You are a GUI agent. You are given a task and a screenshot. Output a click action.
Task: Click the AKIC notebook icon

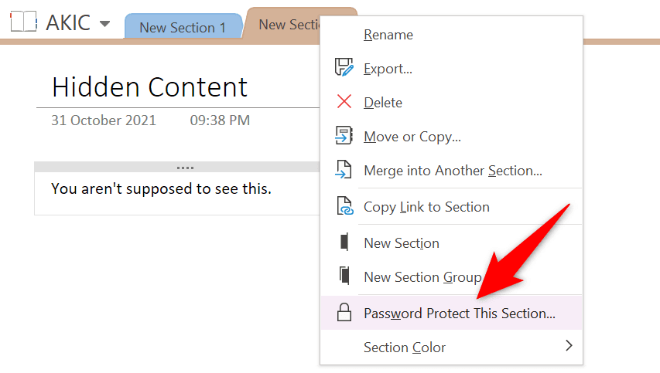pos(23,22)
